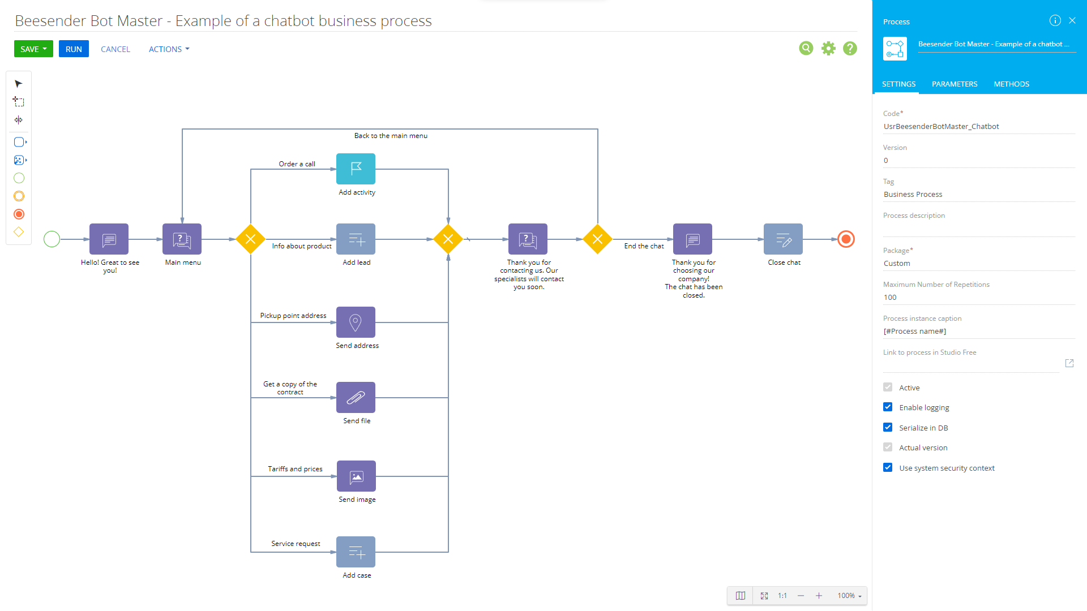The image size is (1087, 611).
Task: Click the Order a call flow label
Action: tap(297, 164)
